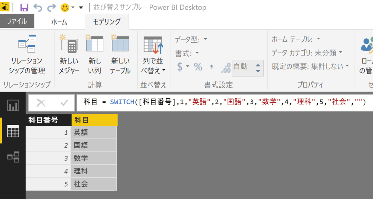Switch to Data view grid icon
This screenshot has height=199, width=373.
(13, 131)
